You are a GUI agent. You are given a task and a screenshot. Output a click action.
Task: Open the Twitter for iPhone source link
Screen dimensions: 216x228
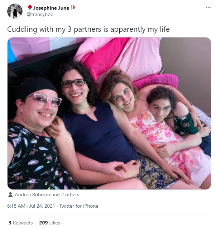[x=79, y=206]
